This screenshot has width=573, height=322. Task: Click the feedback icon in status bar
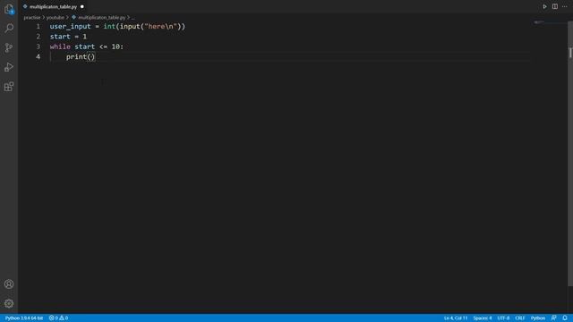click(554, 318)
